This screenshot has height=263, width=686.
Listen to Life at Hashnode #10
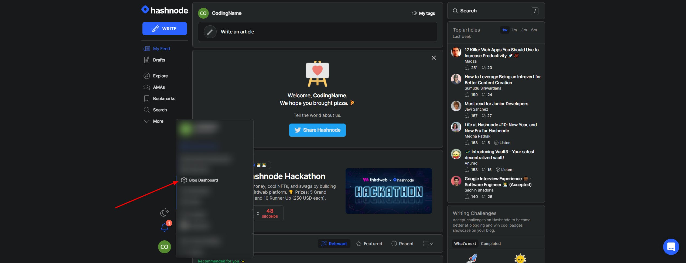pyautogui.click(x=502, y=143)
